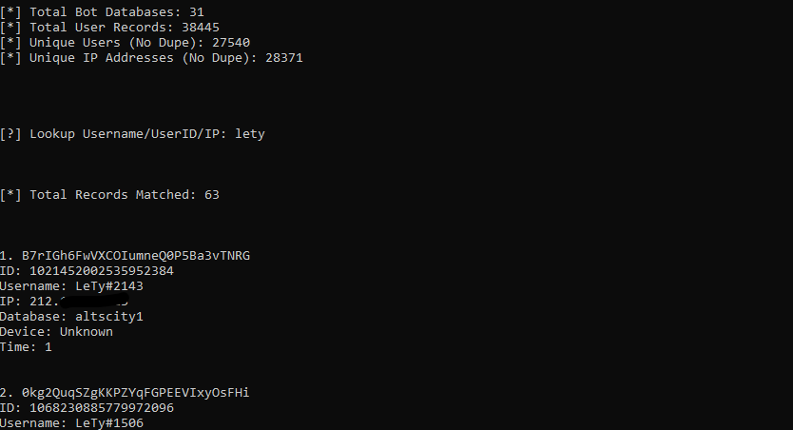Click the number 63 in matched records
793x430 pixels.
click(x=212, y=195)
